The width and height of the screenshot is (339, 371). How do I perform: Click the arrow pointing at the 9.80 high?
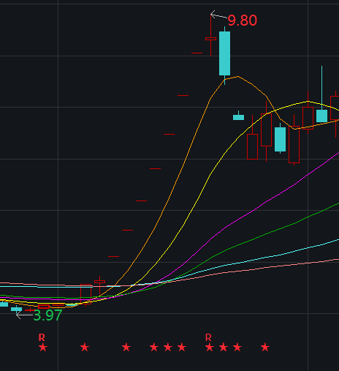pos(218,15)
